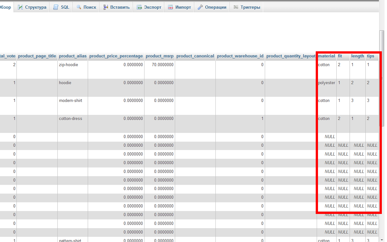
Task: Click the Импорт import icon
Action: 171,7
